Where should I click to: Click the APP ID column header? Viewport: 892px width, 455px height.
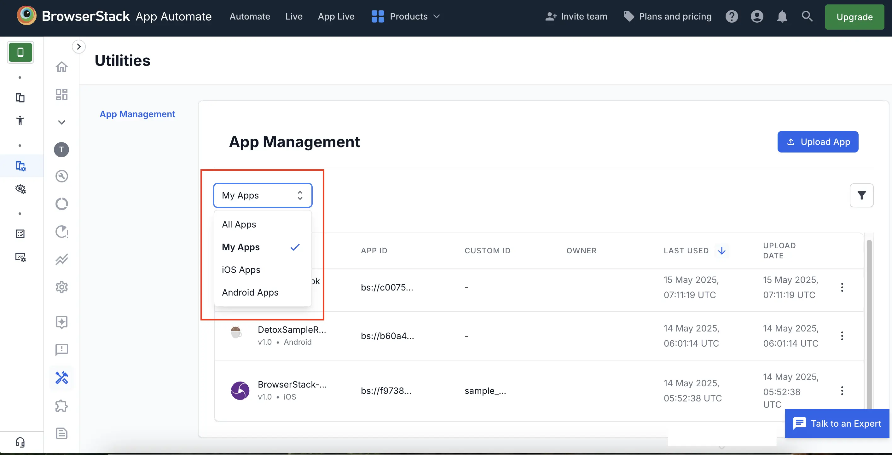[x=374, y=251]
